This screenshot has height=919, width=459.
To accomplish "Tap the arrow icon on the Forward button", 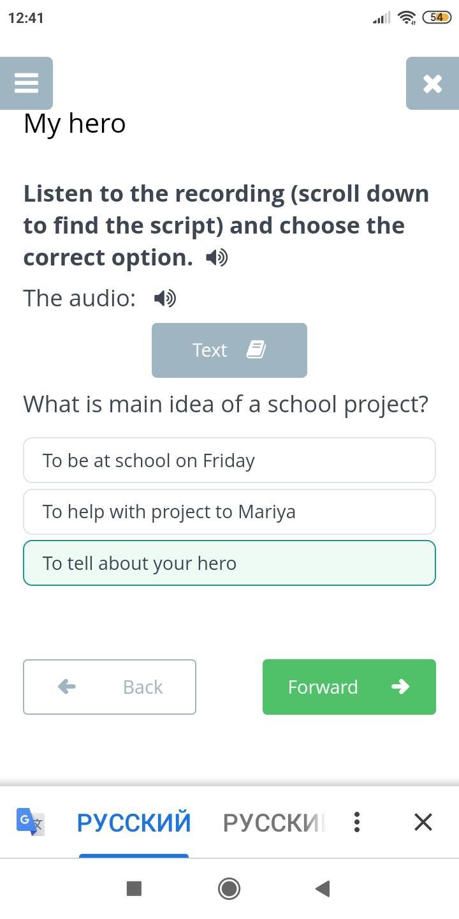I will [x=400, y=687].
